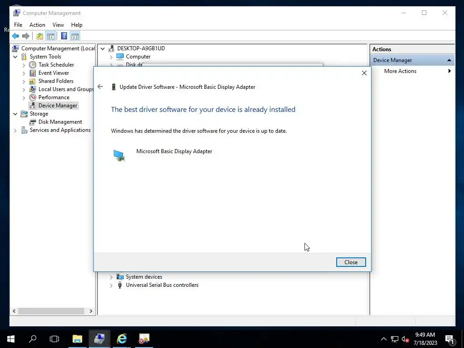Viewport: 464px width, 348px height.
Task: Select Local Users and Groups node
Action: [x=66, y=89]
